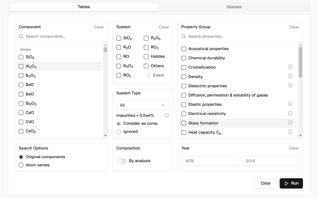The image size is (318, 198).
Task: Open the System Type dropdown
Action: (142, 105)
